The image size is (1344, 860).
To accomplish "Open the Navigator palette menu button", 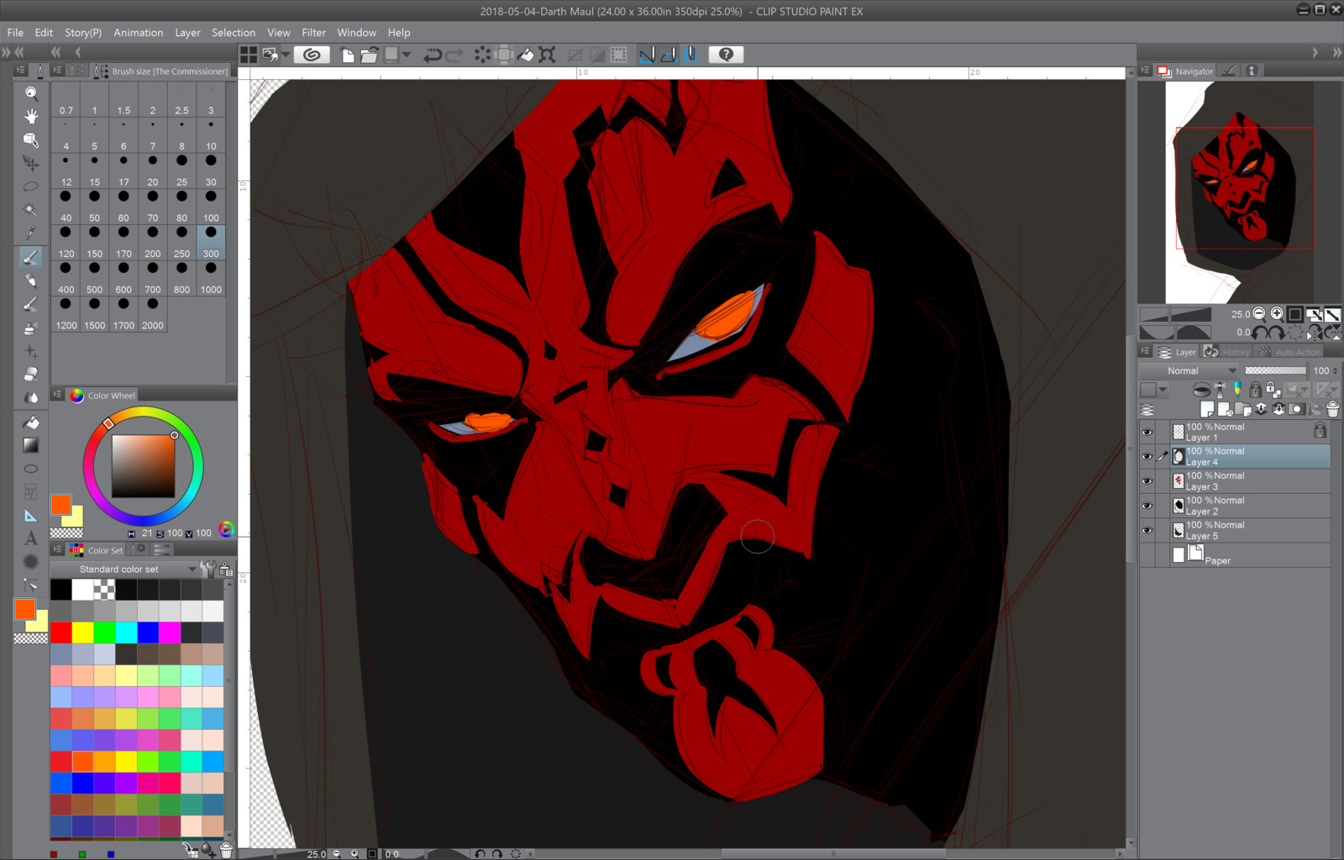I will tap(1145, 71).
